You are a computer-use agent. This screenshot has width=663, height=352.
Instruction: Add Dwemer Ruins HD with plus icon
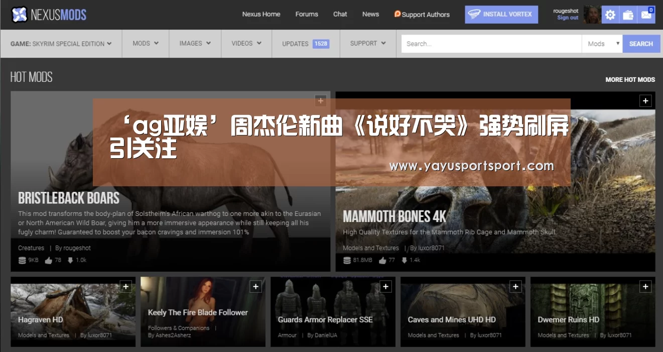tap(645, 287)
